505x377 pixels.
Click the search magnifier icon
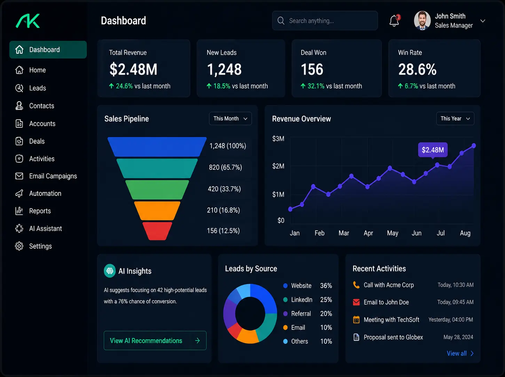281,21
